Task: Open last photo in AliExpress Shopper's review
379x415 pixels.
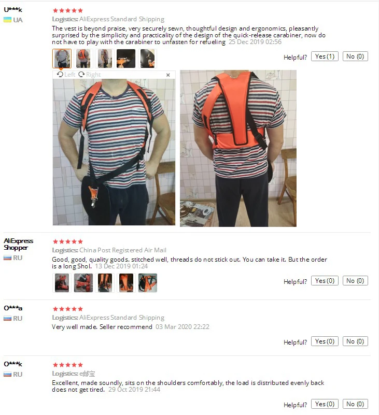Action: click(x=148, y=283)
